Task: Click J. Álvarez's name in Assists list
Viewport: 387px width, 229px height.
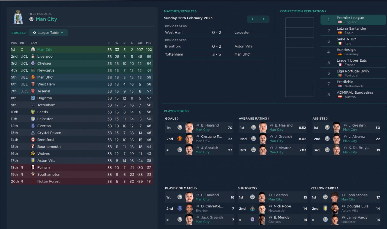Action: [x=357, y=137]
